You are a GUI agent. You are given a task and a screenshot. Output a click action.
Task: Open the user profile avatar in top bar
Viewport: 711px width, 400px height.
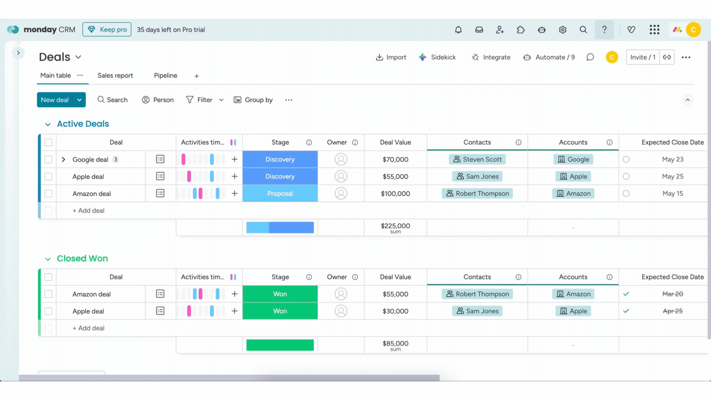click(693, 30)
